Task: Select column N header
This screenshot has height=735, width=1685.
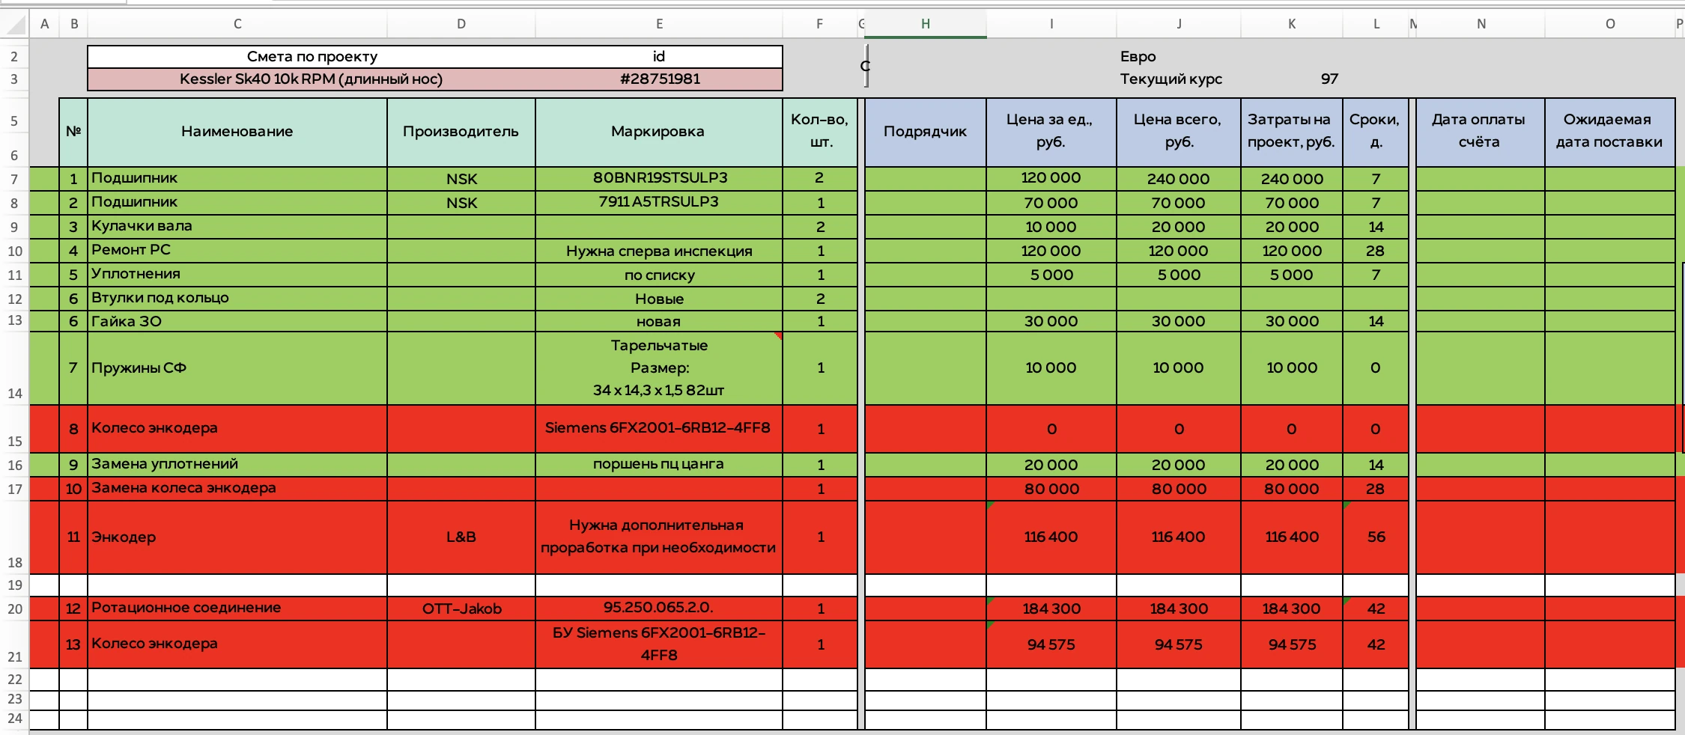Action: (1481, 24)
